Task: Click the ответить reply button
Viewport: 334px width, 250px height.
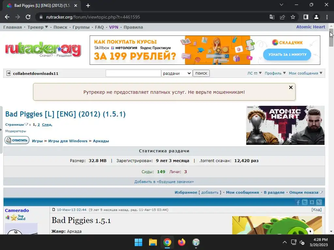Action: (x=17, y=140)
